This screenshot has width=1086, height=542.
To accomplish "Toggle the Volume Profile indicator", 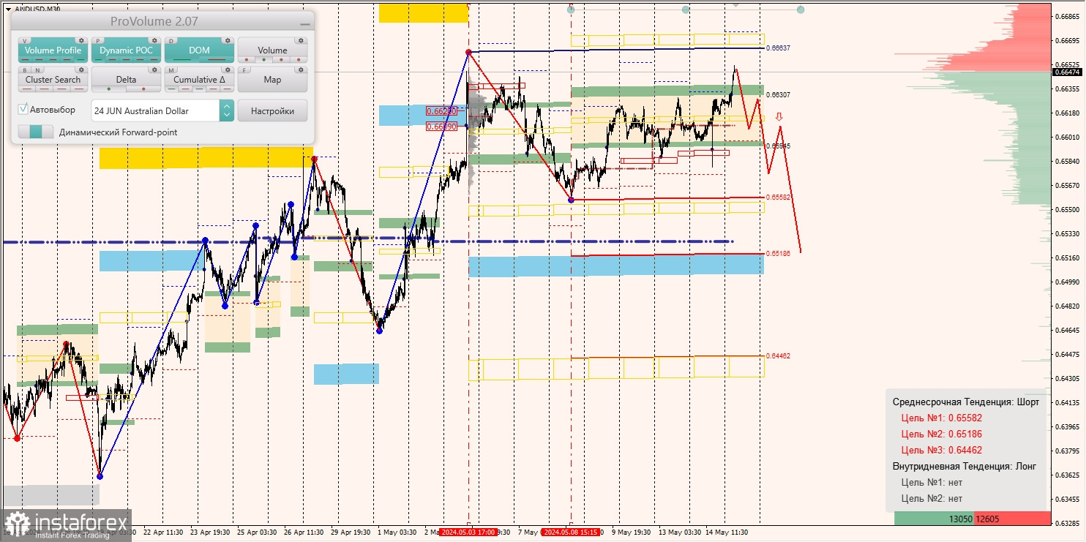I will tap(53, 50).
